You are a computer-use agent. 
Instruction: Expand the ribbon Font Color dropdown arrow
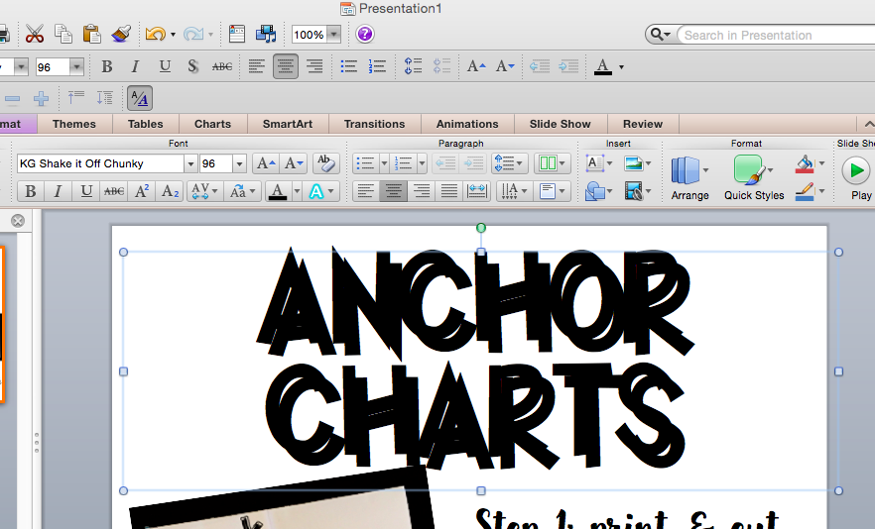(297, 192)
